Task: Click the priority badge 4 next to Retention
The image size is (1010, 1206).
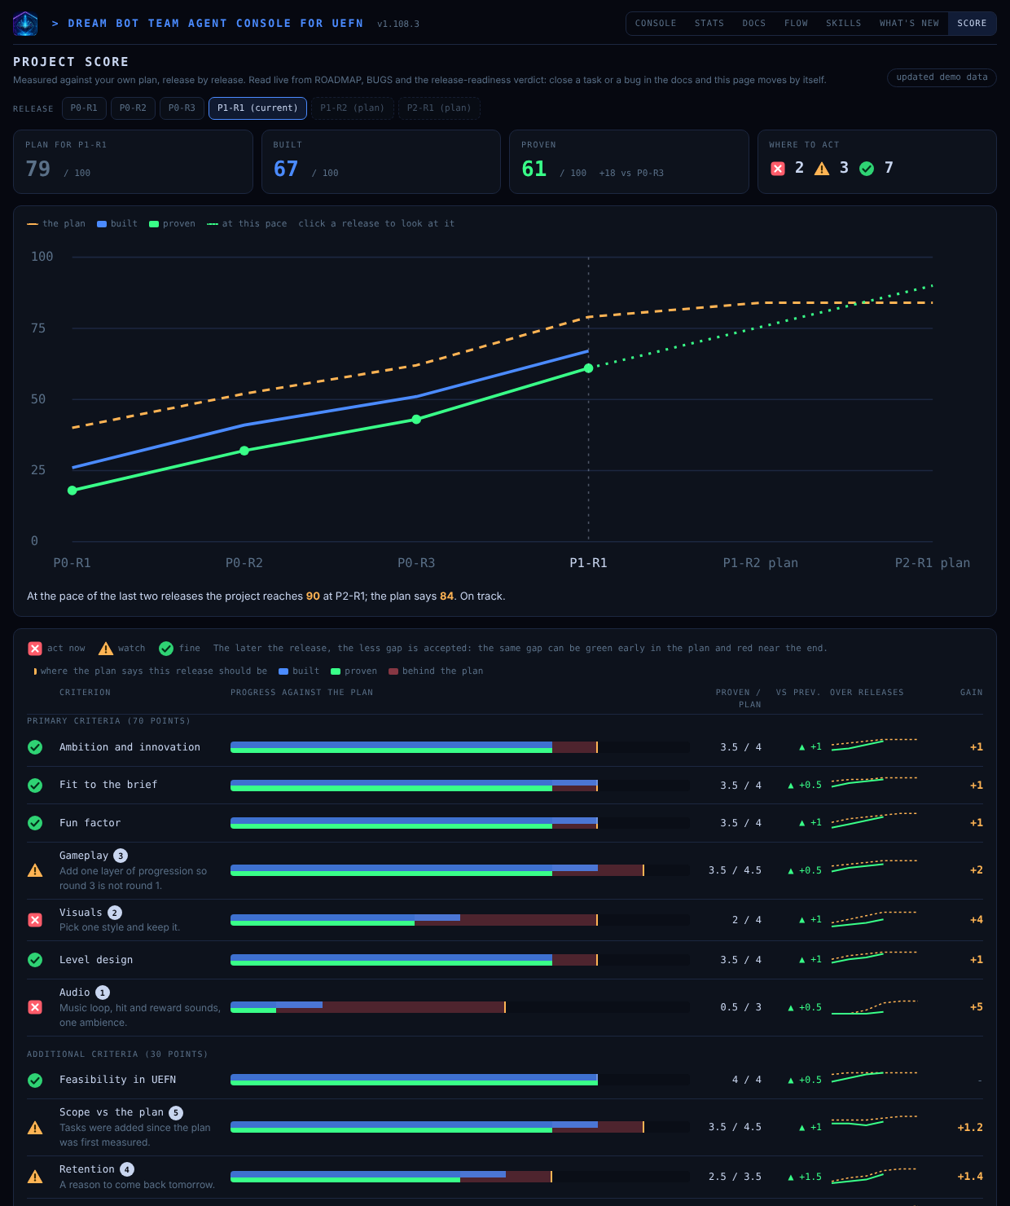Action: click(x=127, y=1169)
